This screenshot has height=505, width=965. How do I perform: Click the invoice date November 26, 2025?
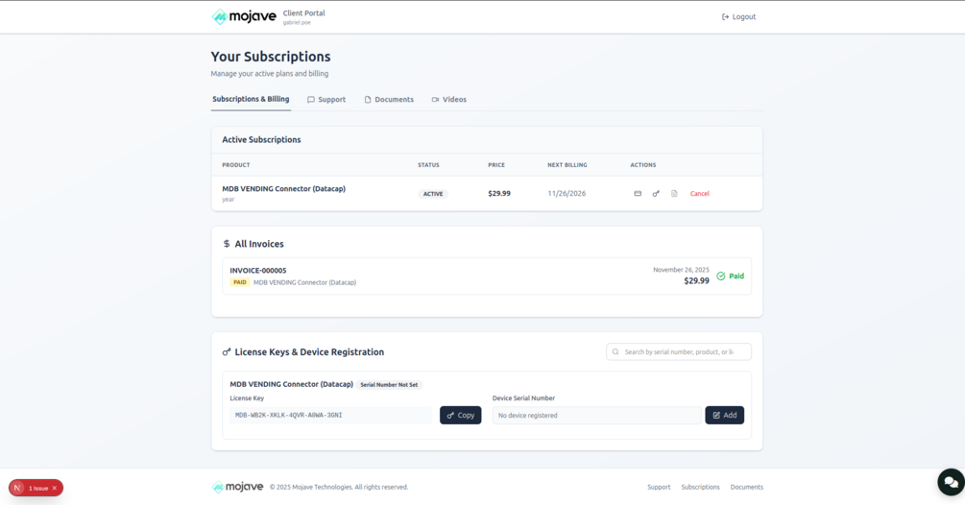coord(681,270)
